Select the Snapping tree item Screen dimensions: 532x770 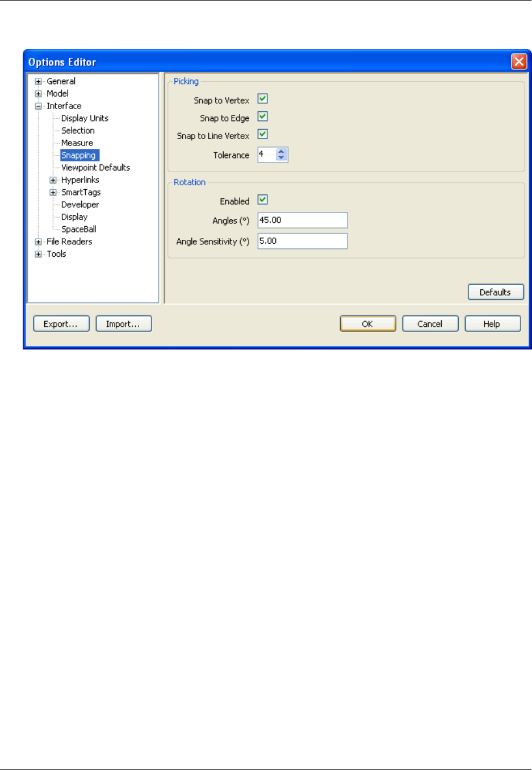(79, 155)
